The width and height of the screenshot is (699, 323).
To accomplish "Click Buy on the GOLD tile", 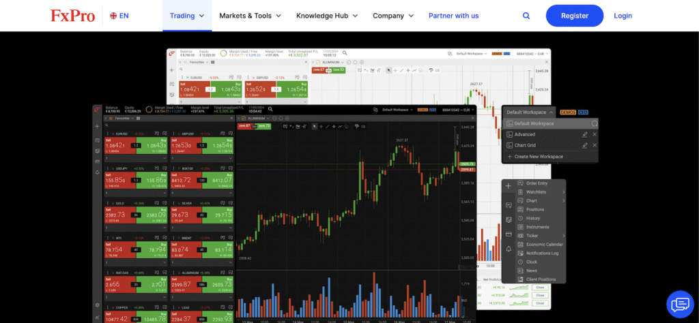I will tap(152, 215).
